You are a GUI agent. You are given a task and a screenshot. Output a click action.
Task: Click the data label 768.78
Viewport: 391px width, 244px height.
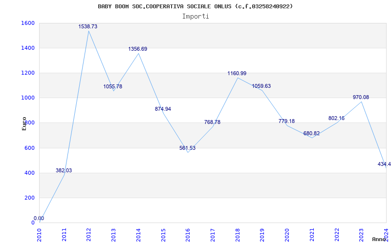tap(212, 122)
